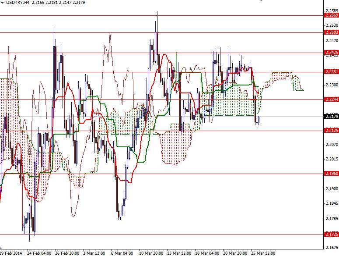This screenshot has width=339, height=256.
Task: Select the 2.2569 resistance level label
Action: (332, 15)
